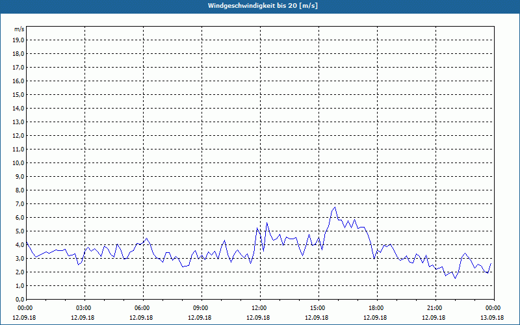Select the '18,0' y-axis label
This screenshot has width=520, height=325.
tap(19, 54)
